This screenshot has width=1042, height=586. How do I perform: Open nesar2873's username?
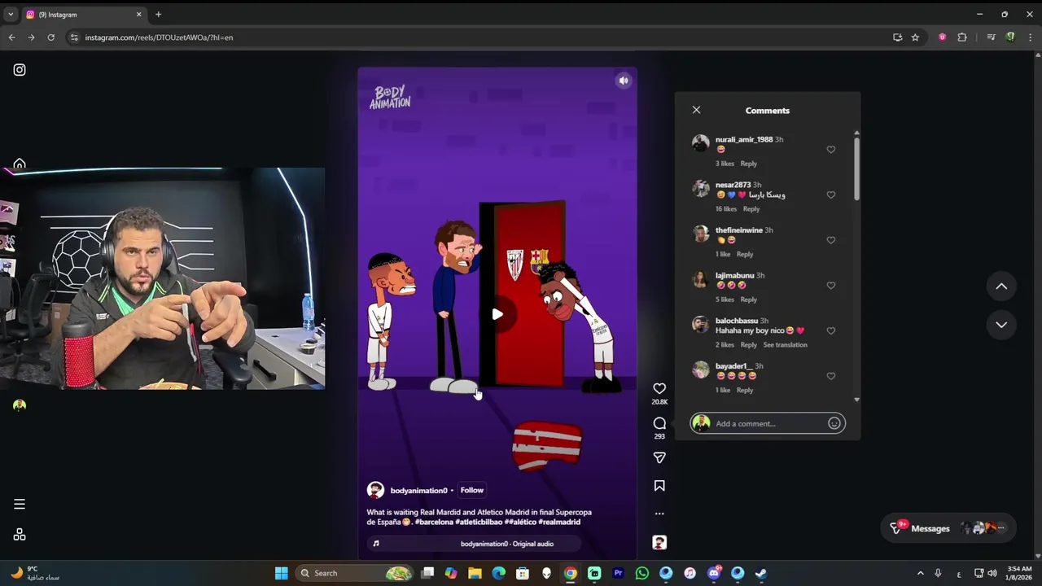click(733, 185)
